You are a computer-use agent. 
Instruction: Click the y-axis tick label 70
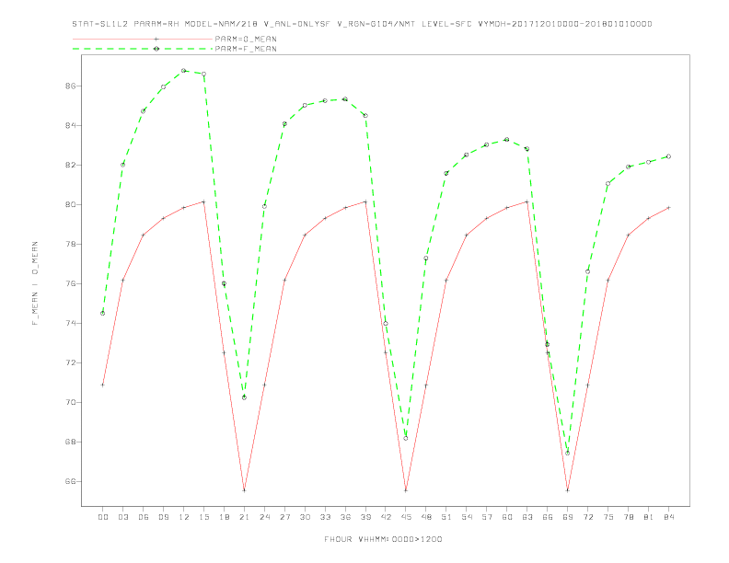71,402
